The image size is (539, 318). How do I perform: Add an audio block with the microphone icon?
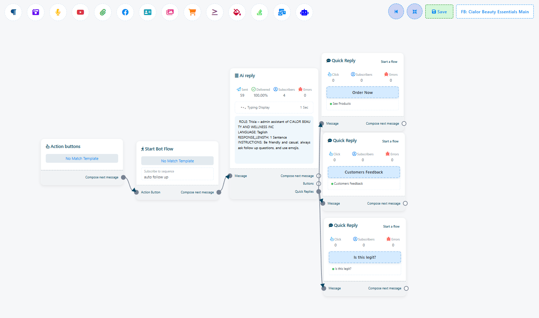coord(58,12)
